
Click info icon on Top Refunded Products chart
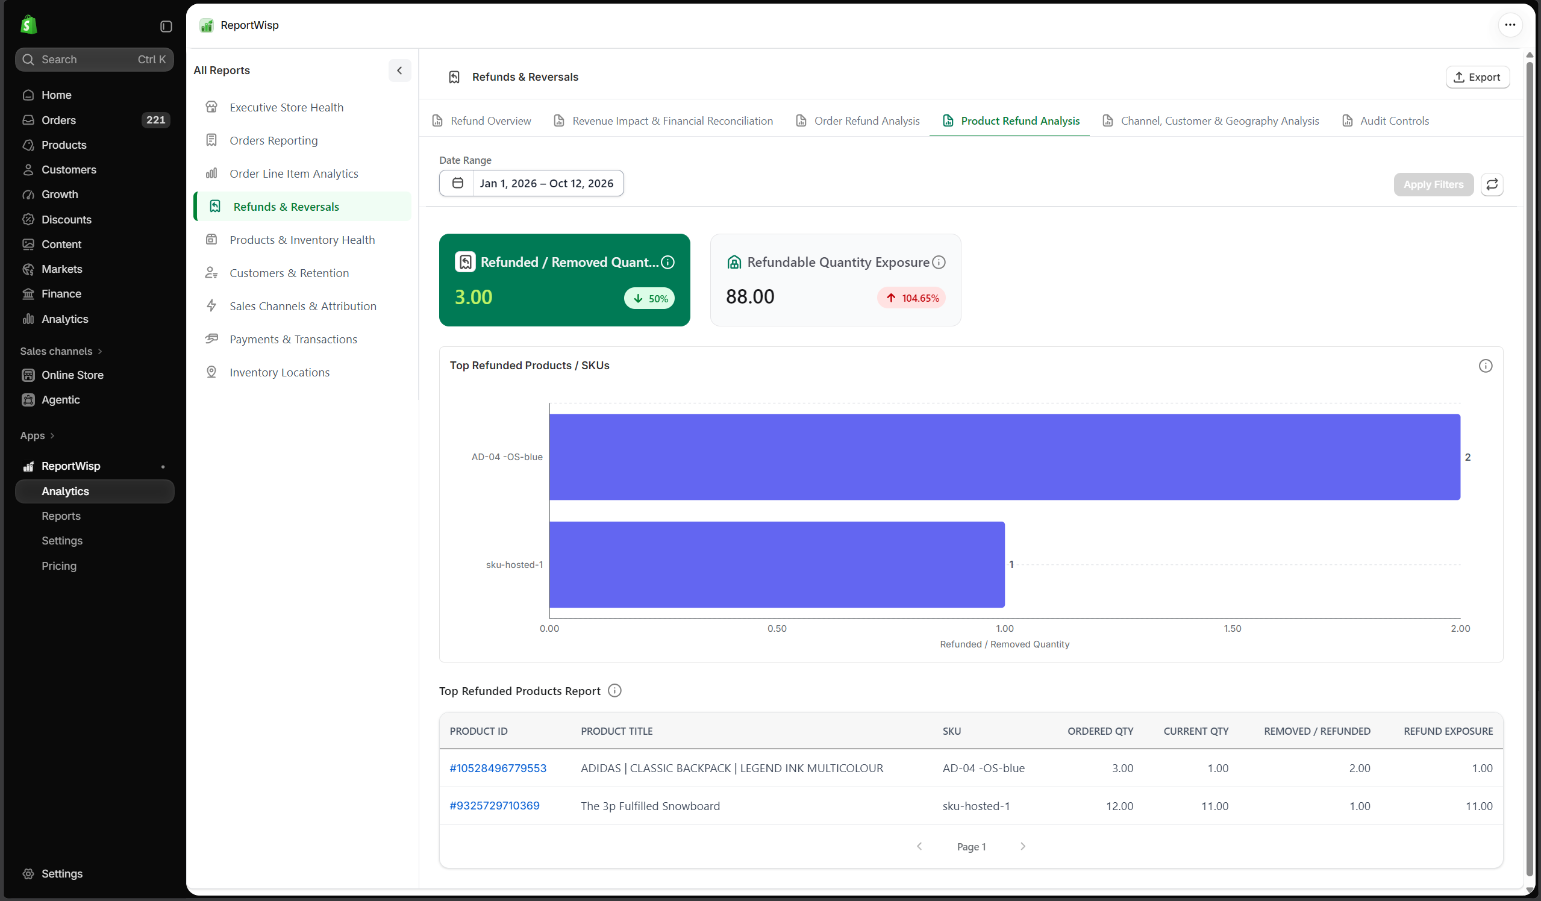point(1486,366)
